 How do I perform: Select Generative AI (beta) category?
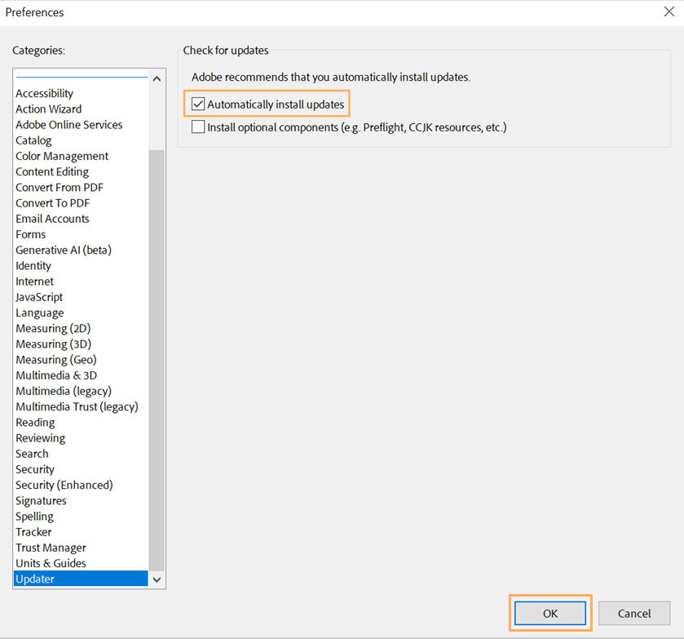pyautogui.click(x=63, y=250)
